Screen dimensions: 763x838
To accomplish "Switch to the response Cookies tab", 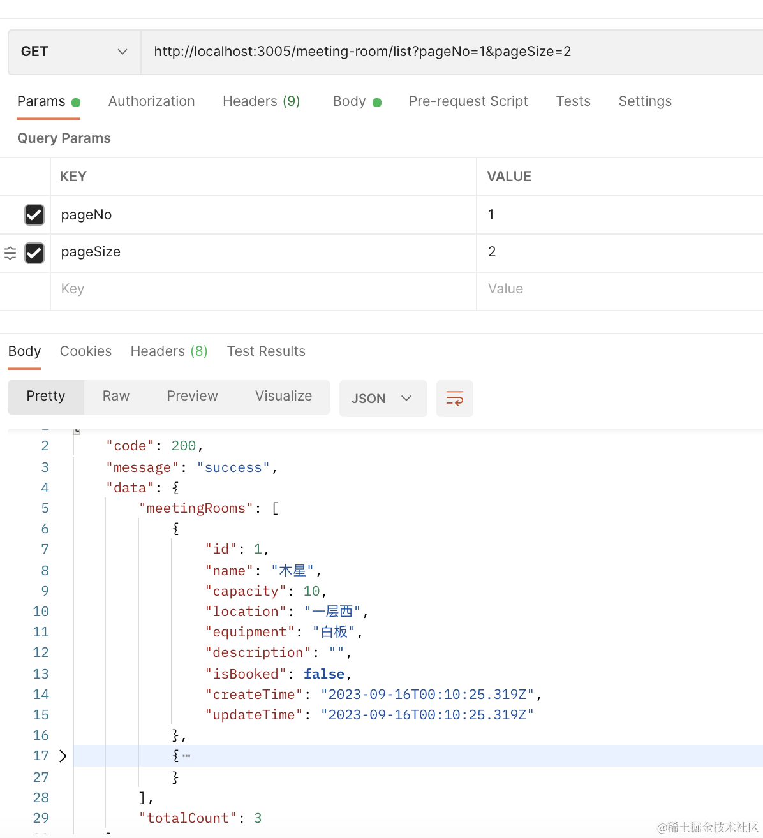I will pos(85,351).
